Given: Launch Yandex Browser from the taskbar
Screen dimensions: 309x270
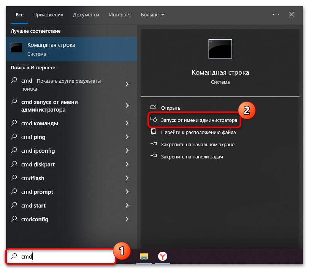Looking at the screenshot, I should coord(162,257).
